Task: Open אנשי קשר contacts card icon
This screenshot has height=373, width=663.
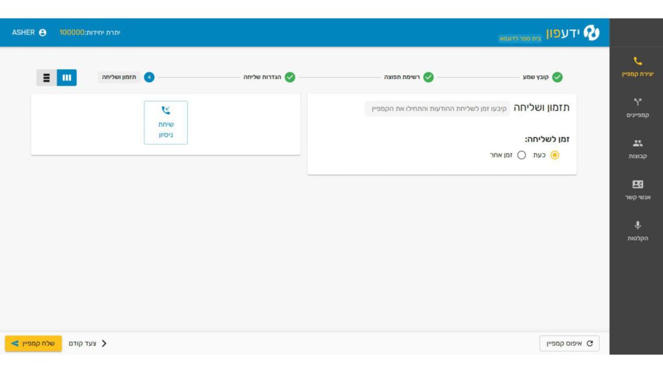Action: tap(637, 185)
